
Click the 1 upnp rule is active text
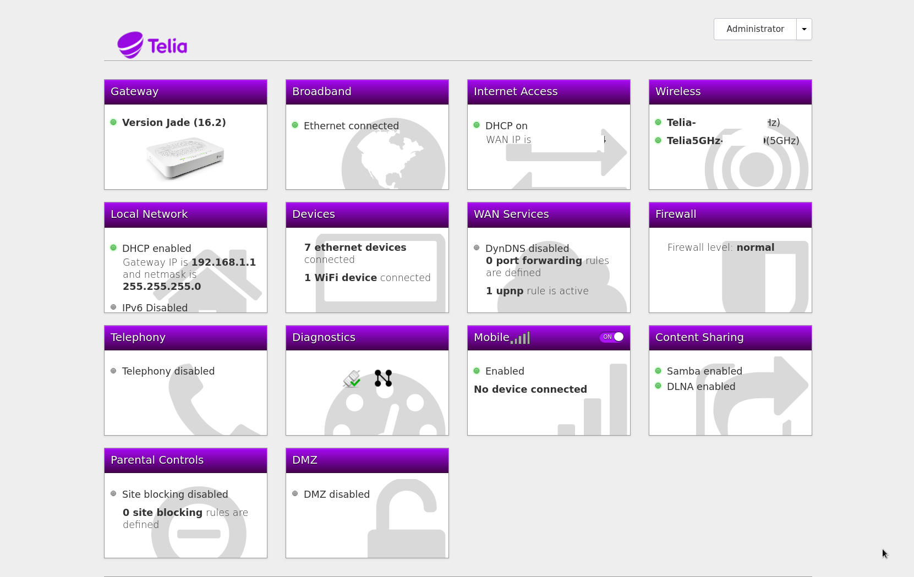[x=537, y=291]
